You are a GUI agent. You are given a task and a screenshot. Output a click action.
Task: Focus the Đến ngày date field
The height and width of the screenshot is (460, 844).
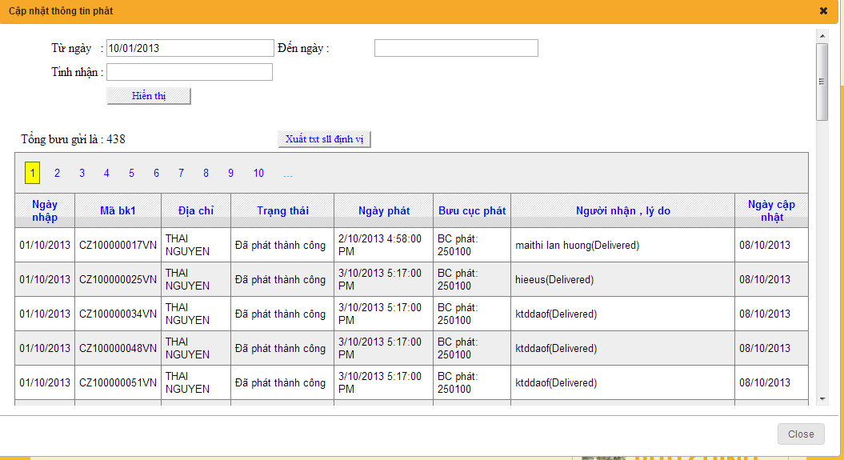[x=456, y=48]
